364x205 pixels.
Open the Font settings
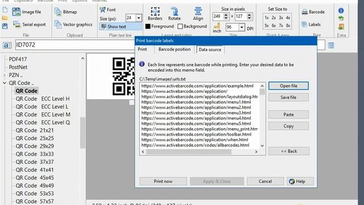coord(107,10)
